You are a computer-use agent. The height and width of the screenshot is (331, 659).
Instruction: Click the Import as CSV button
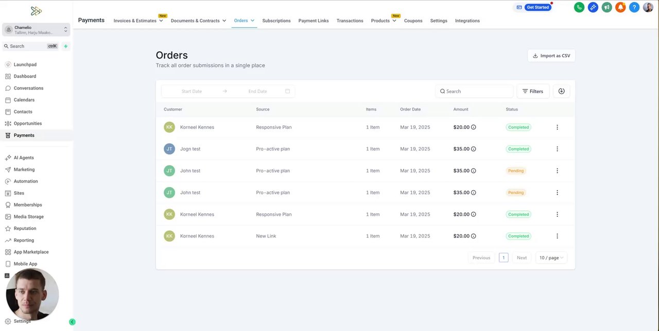(551, 56)
